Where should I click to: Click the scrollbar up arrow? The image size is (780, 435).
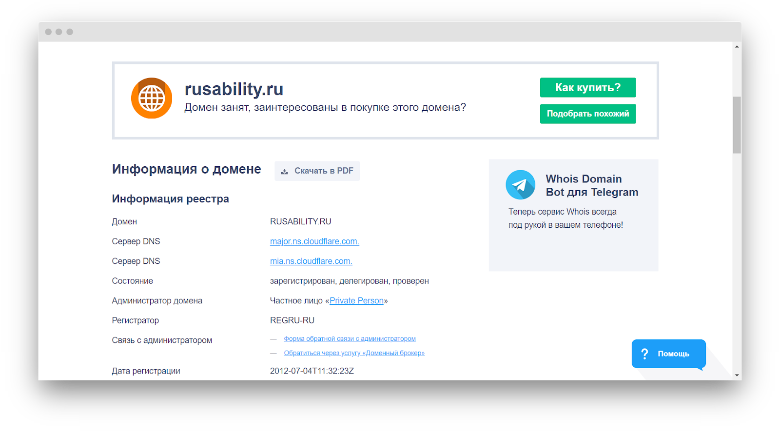click(737, 47)
